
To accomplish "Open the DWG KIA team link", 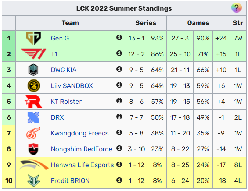I will (64, 70).
